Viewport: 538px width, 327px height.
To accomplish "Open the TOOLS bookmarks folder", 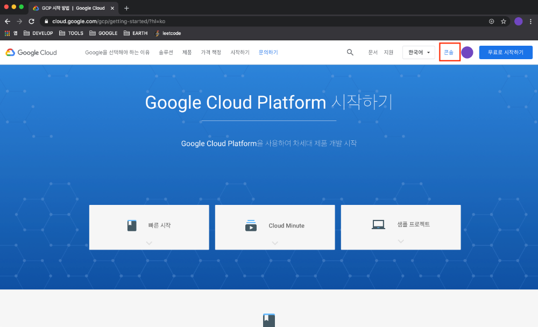I will [71, 33].
